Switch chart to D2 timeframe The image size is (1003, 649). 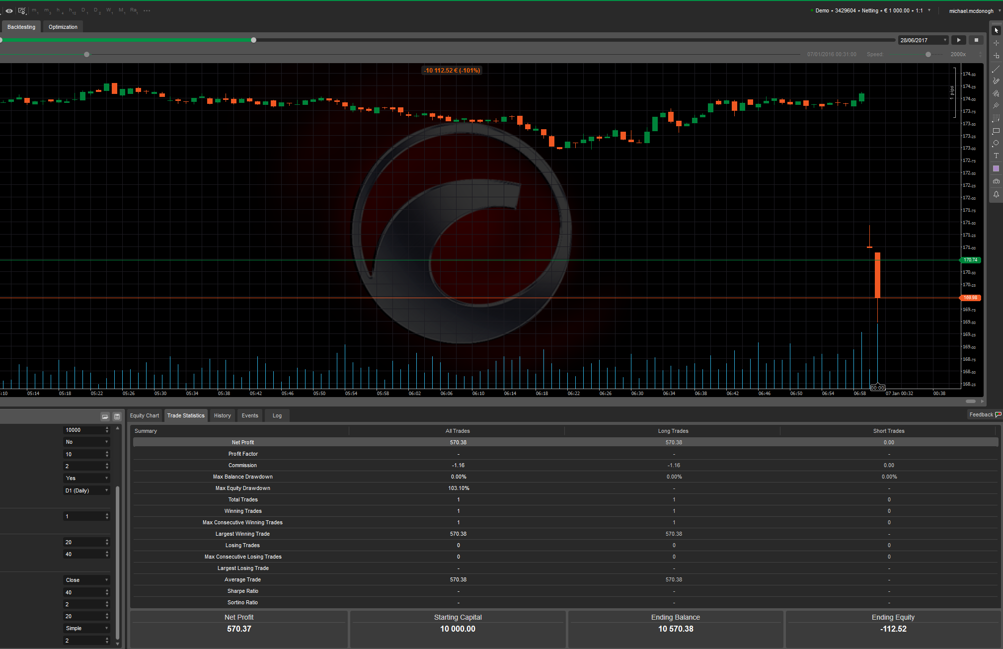(97, 10)
